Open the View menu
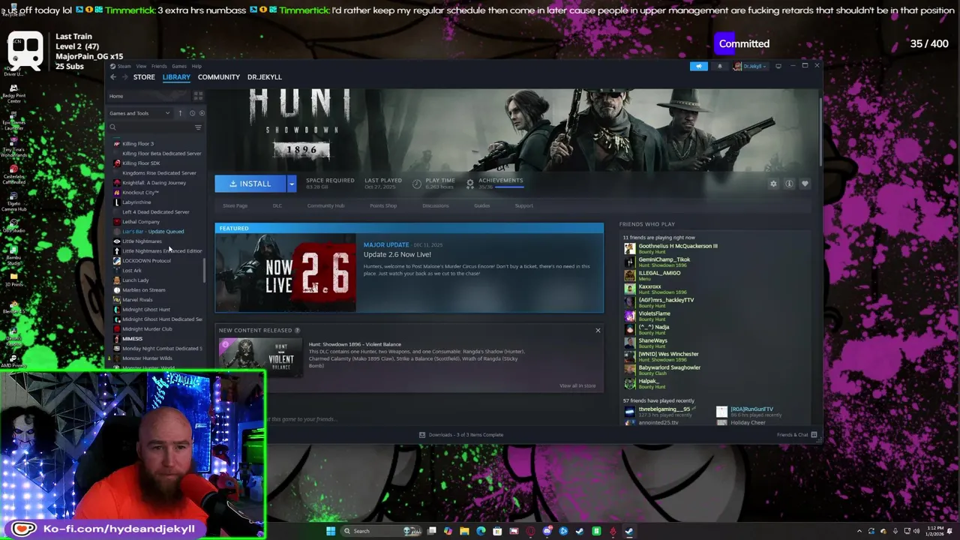This screenshot has width=960, height=540. [141, 66]
